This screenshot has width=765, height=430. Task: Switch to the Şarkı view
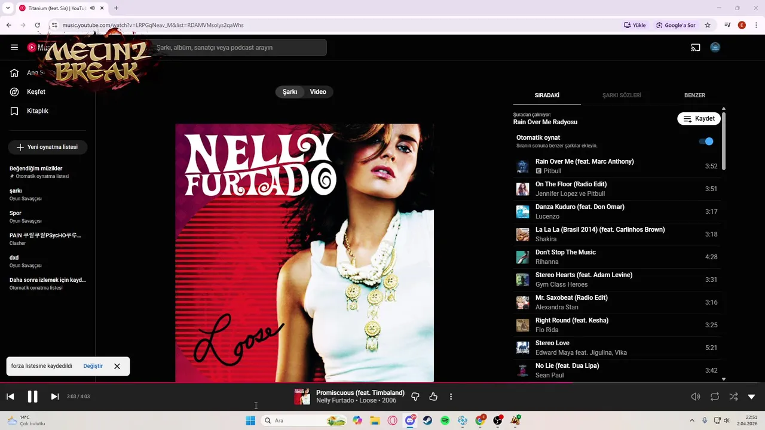[290, 92]
